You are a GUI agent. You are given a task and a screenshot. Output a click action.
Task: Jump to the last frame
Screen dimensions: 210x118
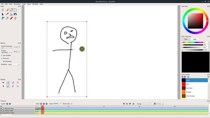pyautogui.click(x=130, y=104)
